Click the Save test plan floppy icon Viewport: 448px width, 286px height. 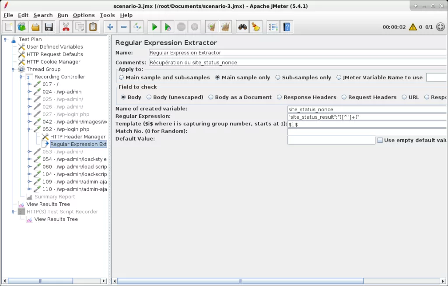49,27
